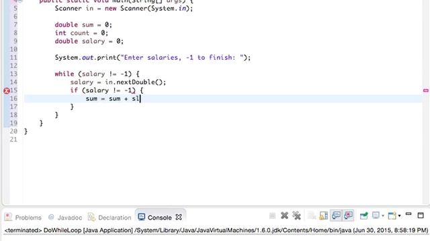Image resolution: width=430 pixels, height=241 pixels.
Task: Click the terminated DoWhileLoop console status text
Action: 216,230
